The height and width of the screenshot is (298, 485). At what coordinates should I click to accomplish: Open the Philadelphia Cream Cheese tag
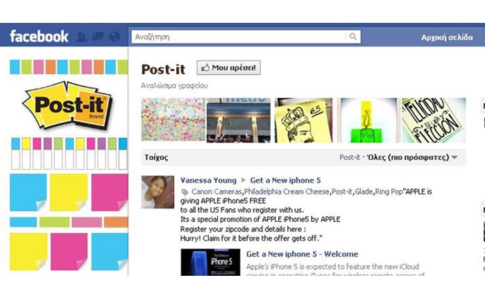[287, 192]
